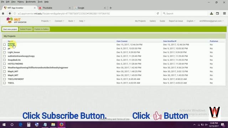Close the Google tab

point(105,8)
